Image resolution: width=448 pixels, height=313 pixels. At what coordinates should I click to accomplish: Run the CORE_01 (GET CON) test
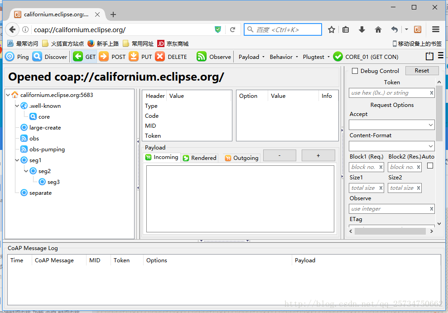pyautogui.click(x=366, y=57)
